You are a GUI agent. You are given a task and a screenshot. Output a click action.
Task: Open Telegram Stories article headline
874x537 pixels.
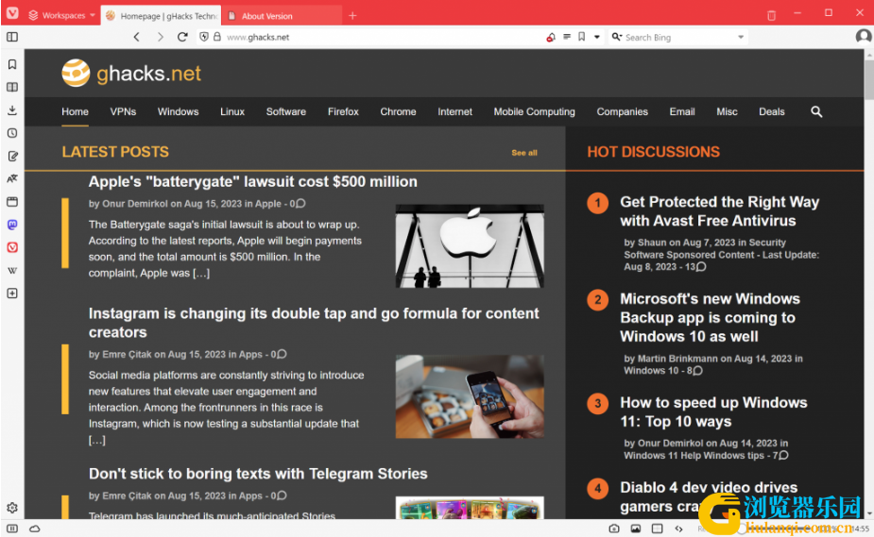click(x=258, y=474)
